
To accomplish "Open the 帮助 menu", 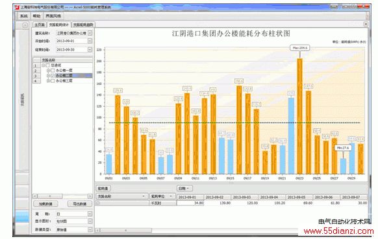I will pos(36,16).
